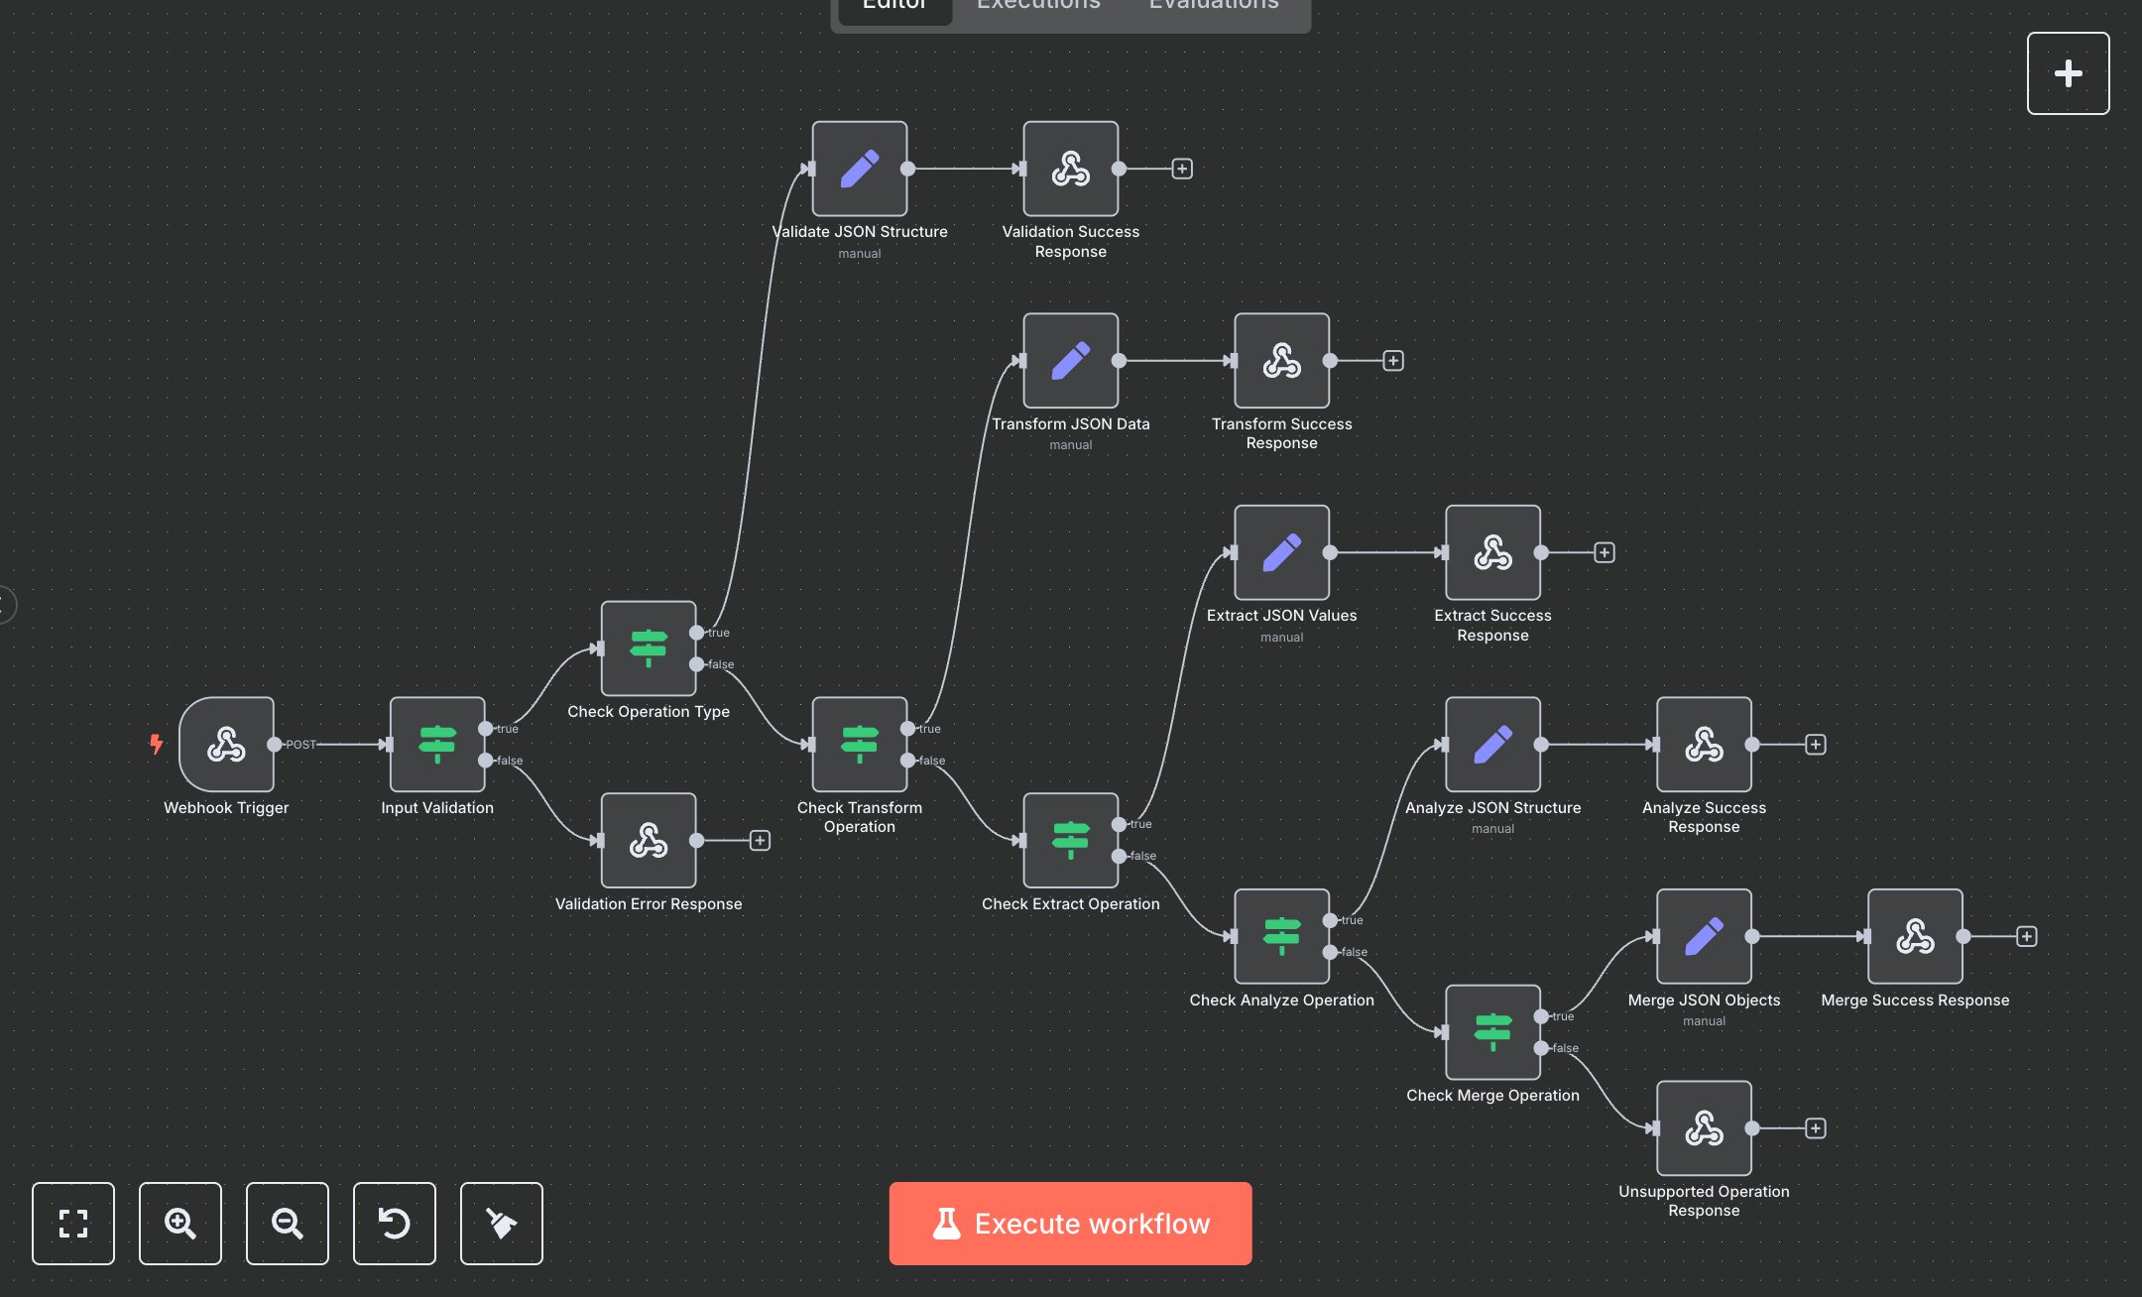Open the Webhook Trigger node

coord(226,745)
